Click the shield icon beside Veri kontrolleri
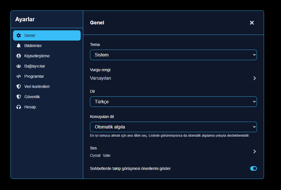 click(x=19, y=86)
